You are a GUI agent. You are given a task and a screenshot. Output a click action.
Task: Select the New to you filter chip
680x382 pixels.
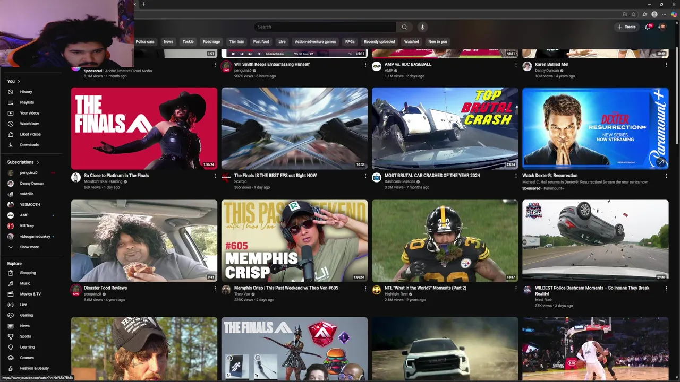438,41
